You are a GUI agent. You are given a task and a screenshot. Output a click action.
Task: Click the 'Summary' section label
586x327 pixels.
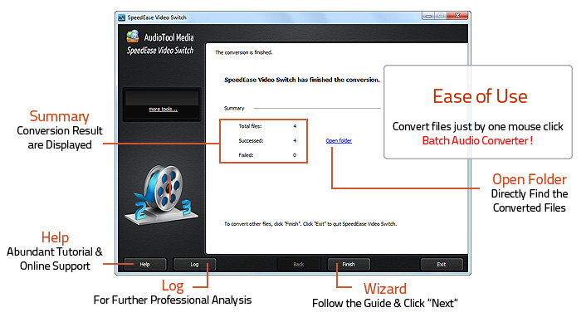click(x=234, y=109)
